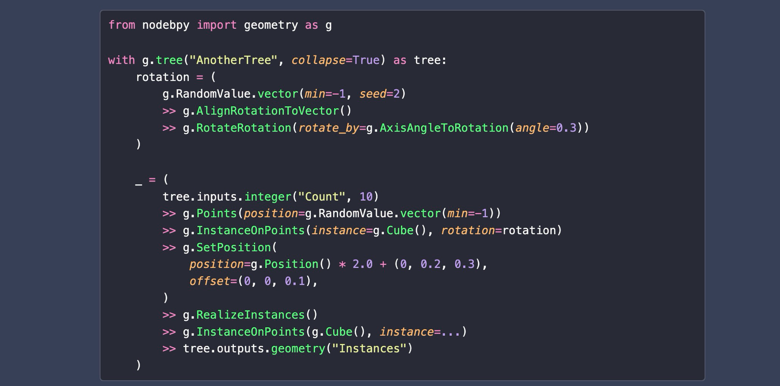Click the number "10" after "Count"
Image resolution: width=780 pixels, height=386 pixels.
pos(366,197)
